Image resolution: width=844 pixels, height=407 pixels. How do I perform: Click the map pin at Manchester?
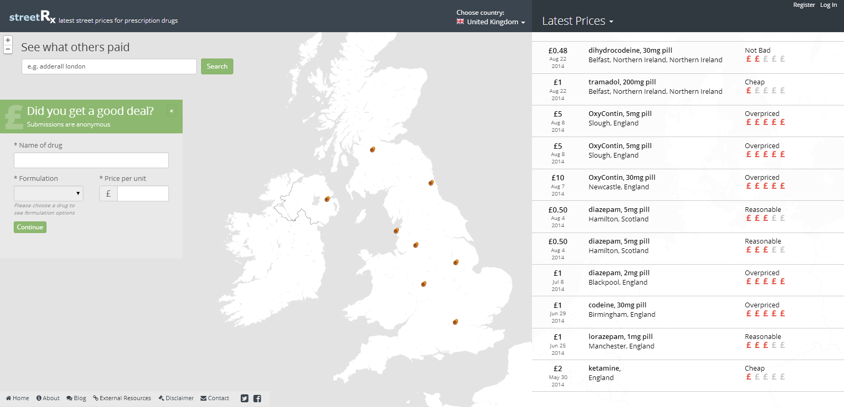click(416, 245)
